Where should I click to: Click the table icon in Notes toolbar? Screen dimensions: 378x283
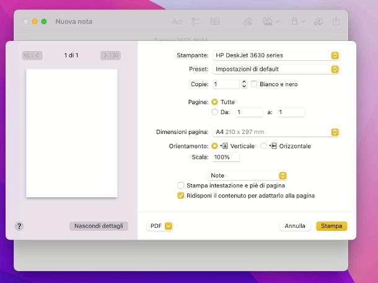tap(215, 22)
